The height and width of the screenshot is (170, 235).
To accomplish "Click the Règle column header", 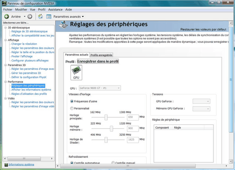I will tap(188, 128).
